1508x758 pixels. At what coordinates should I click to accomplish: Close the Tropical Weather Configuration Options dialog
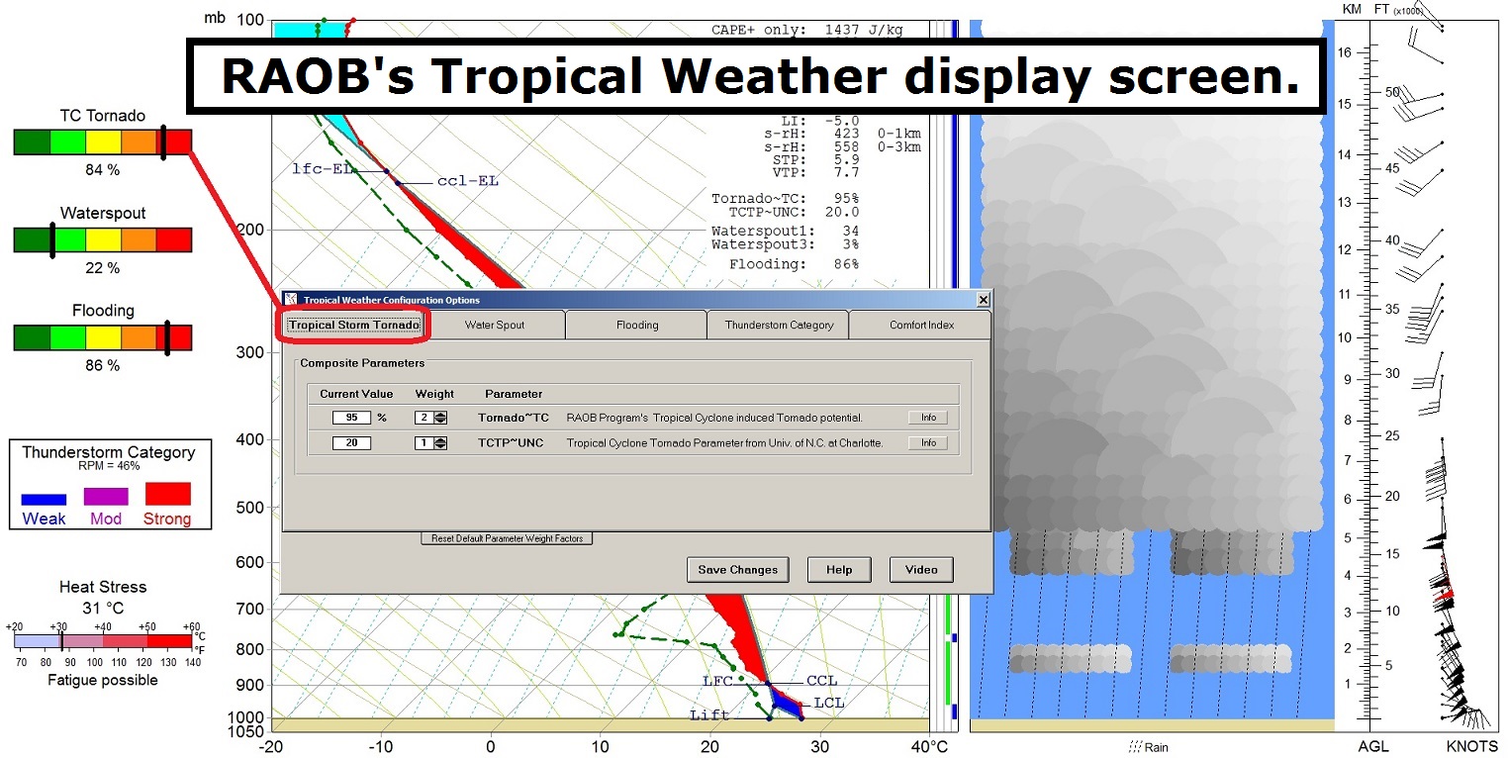point(983,300)
